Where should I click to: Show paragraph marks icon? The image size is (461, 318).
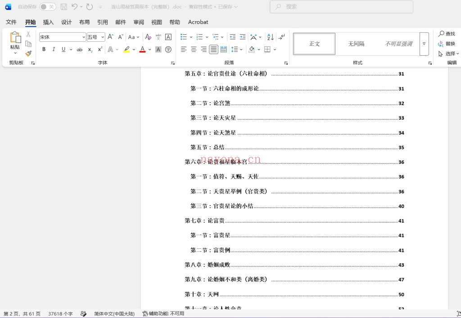tap(282, 37)
